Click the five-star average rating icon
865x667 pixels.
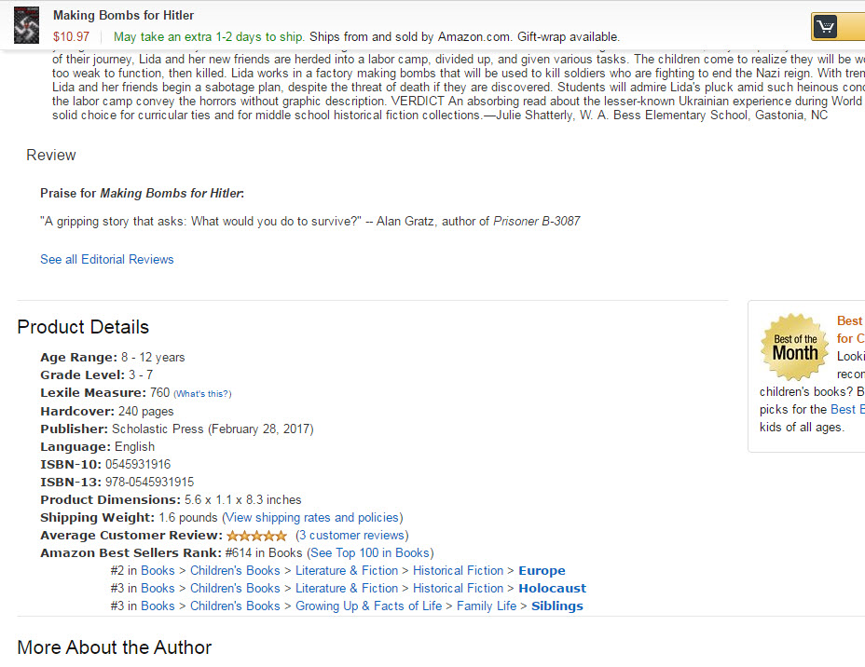pyautogui.click(x=256, y=536)
